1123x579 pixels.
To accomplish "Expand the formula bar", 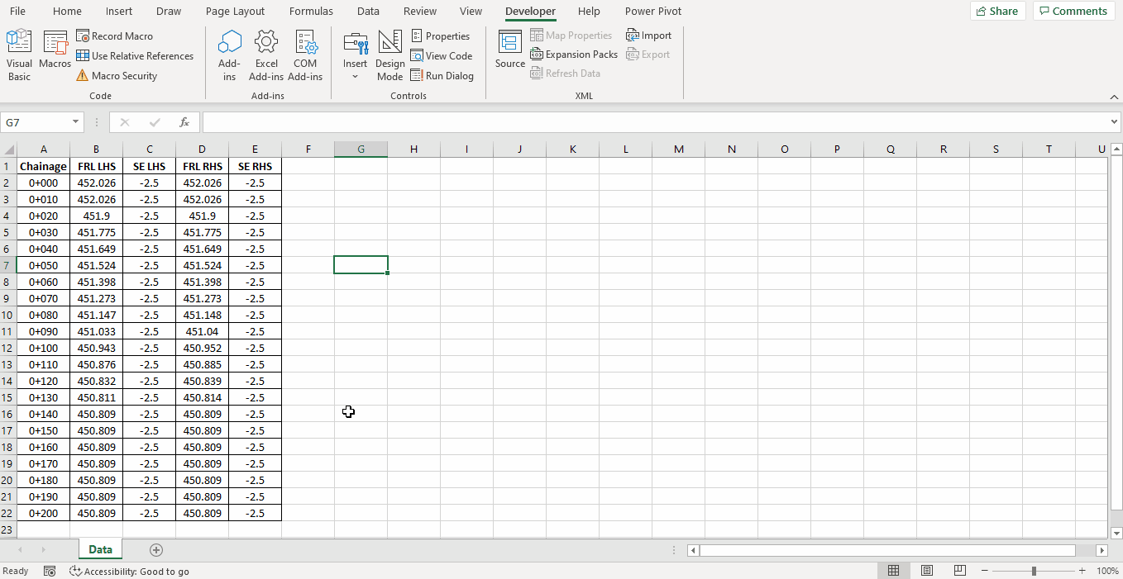I will (x=1113, y=122).
